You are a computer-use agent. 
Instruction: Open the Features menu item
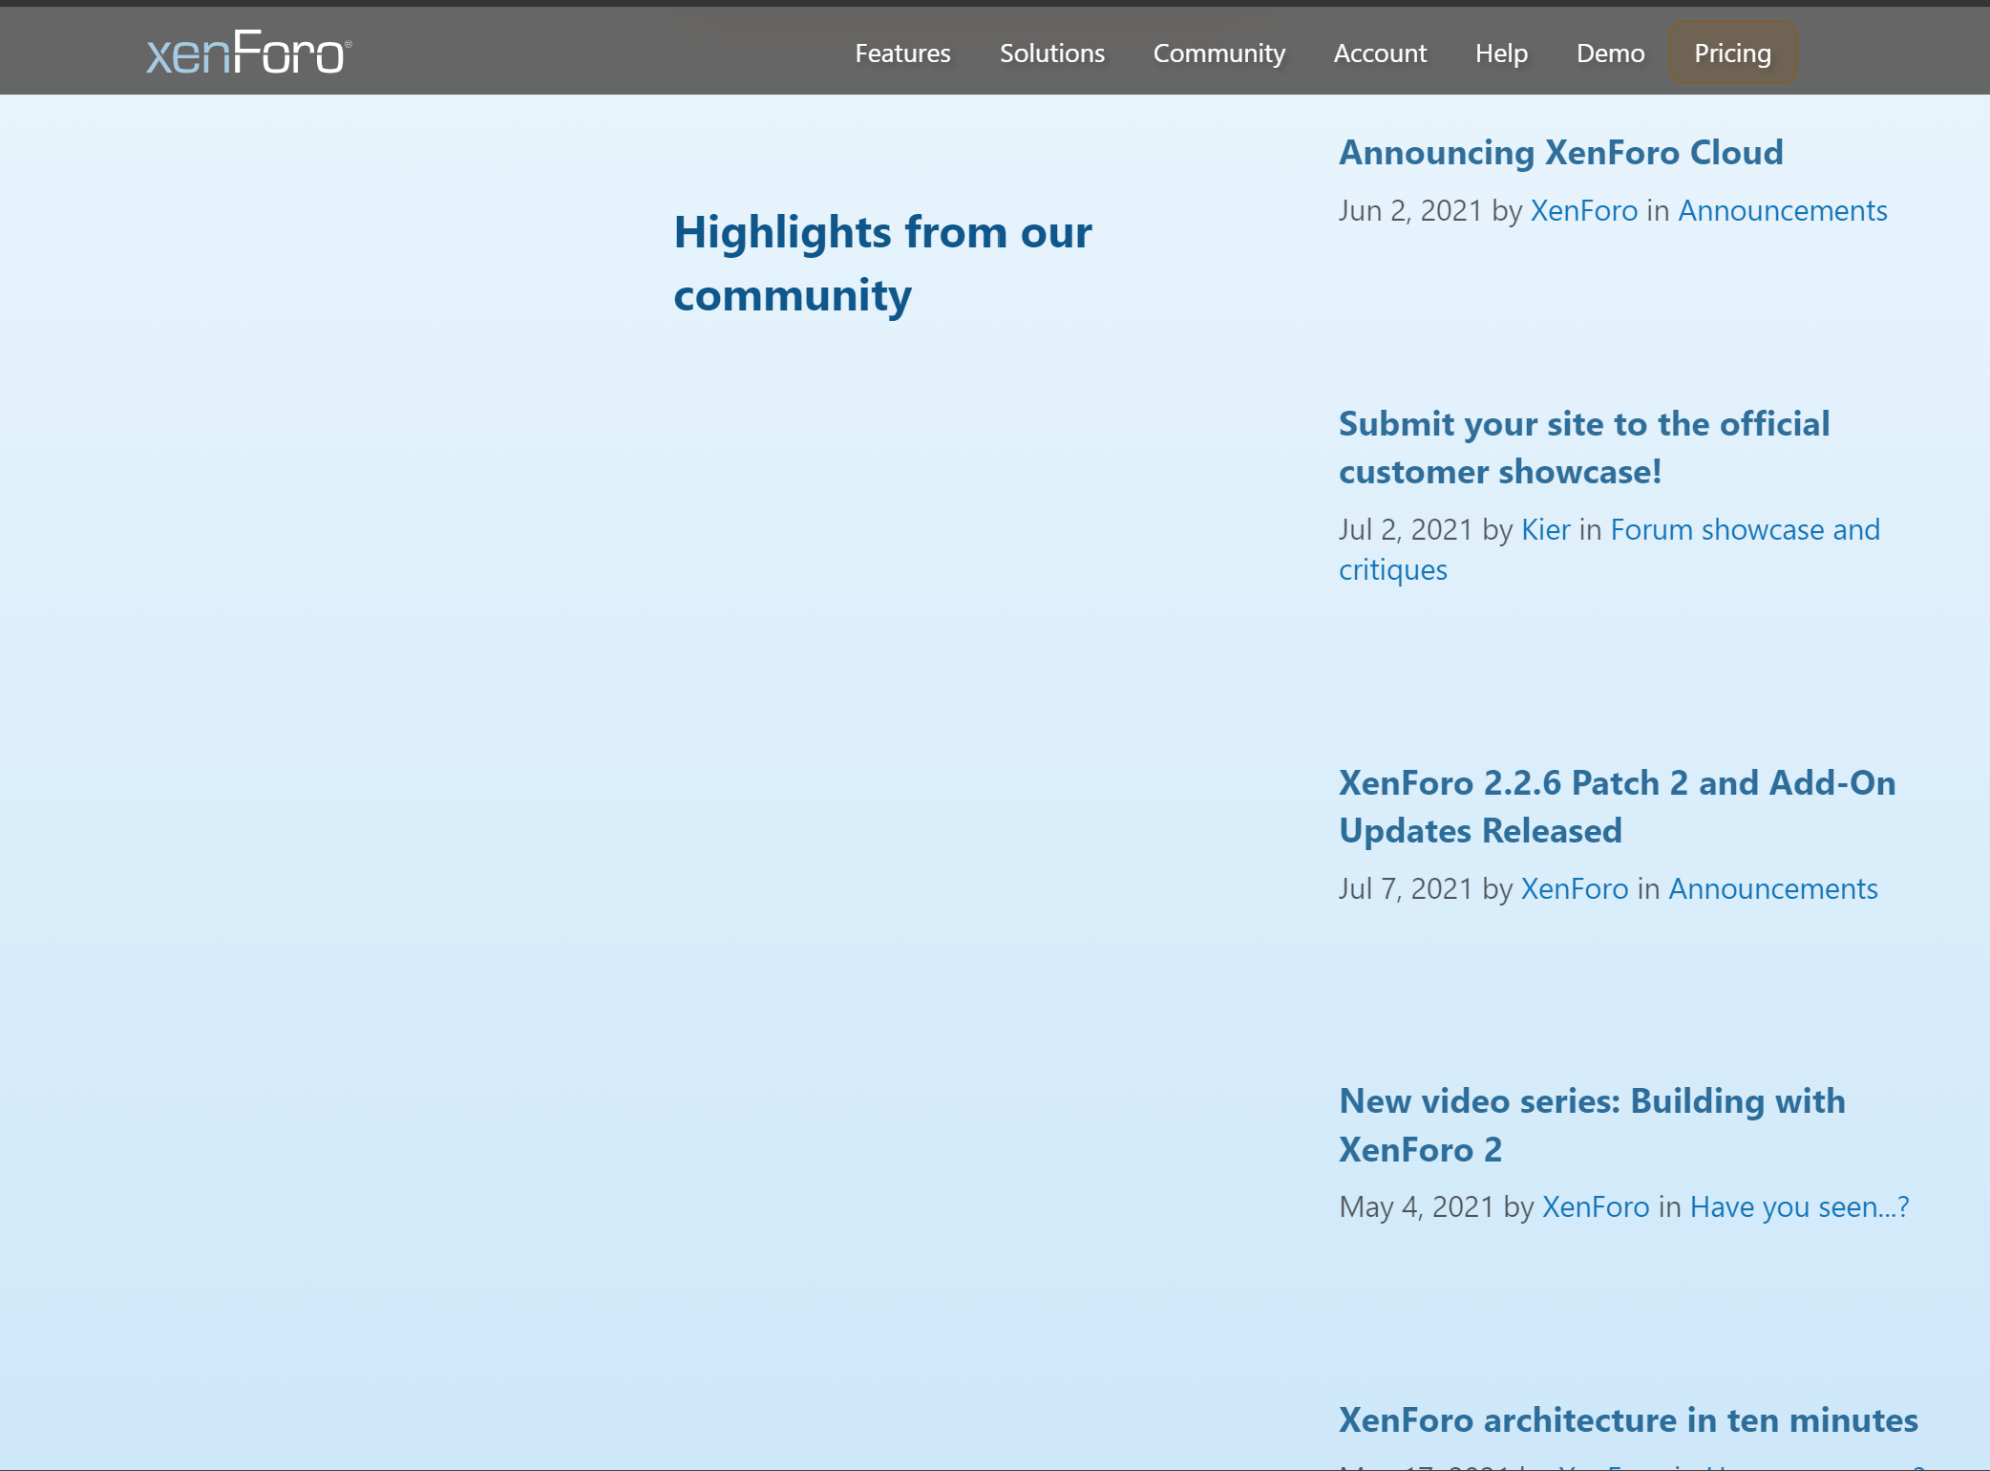(901, 53)
